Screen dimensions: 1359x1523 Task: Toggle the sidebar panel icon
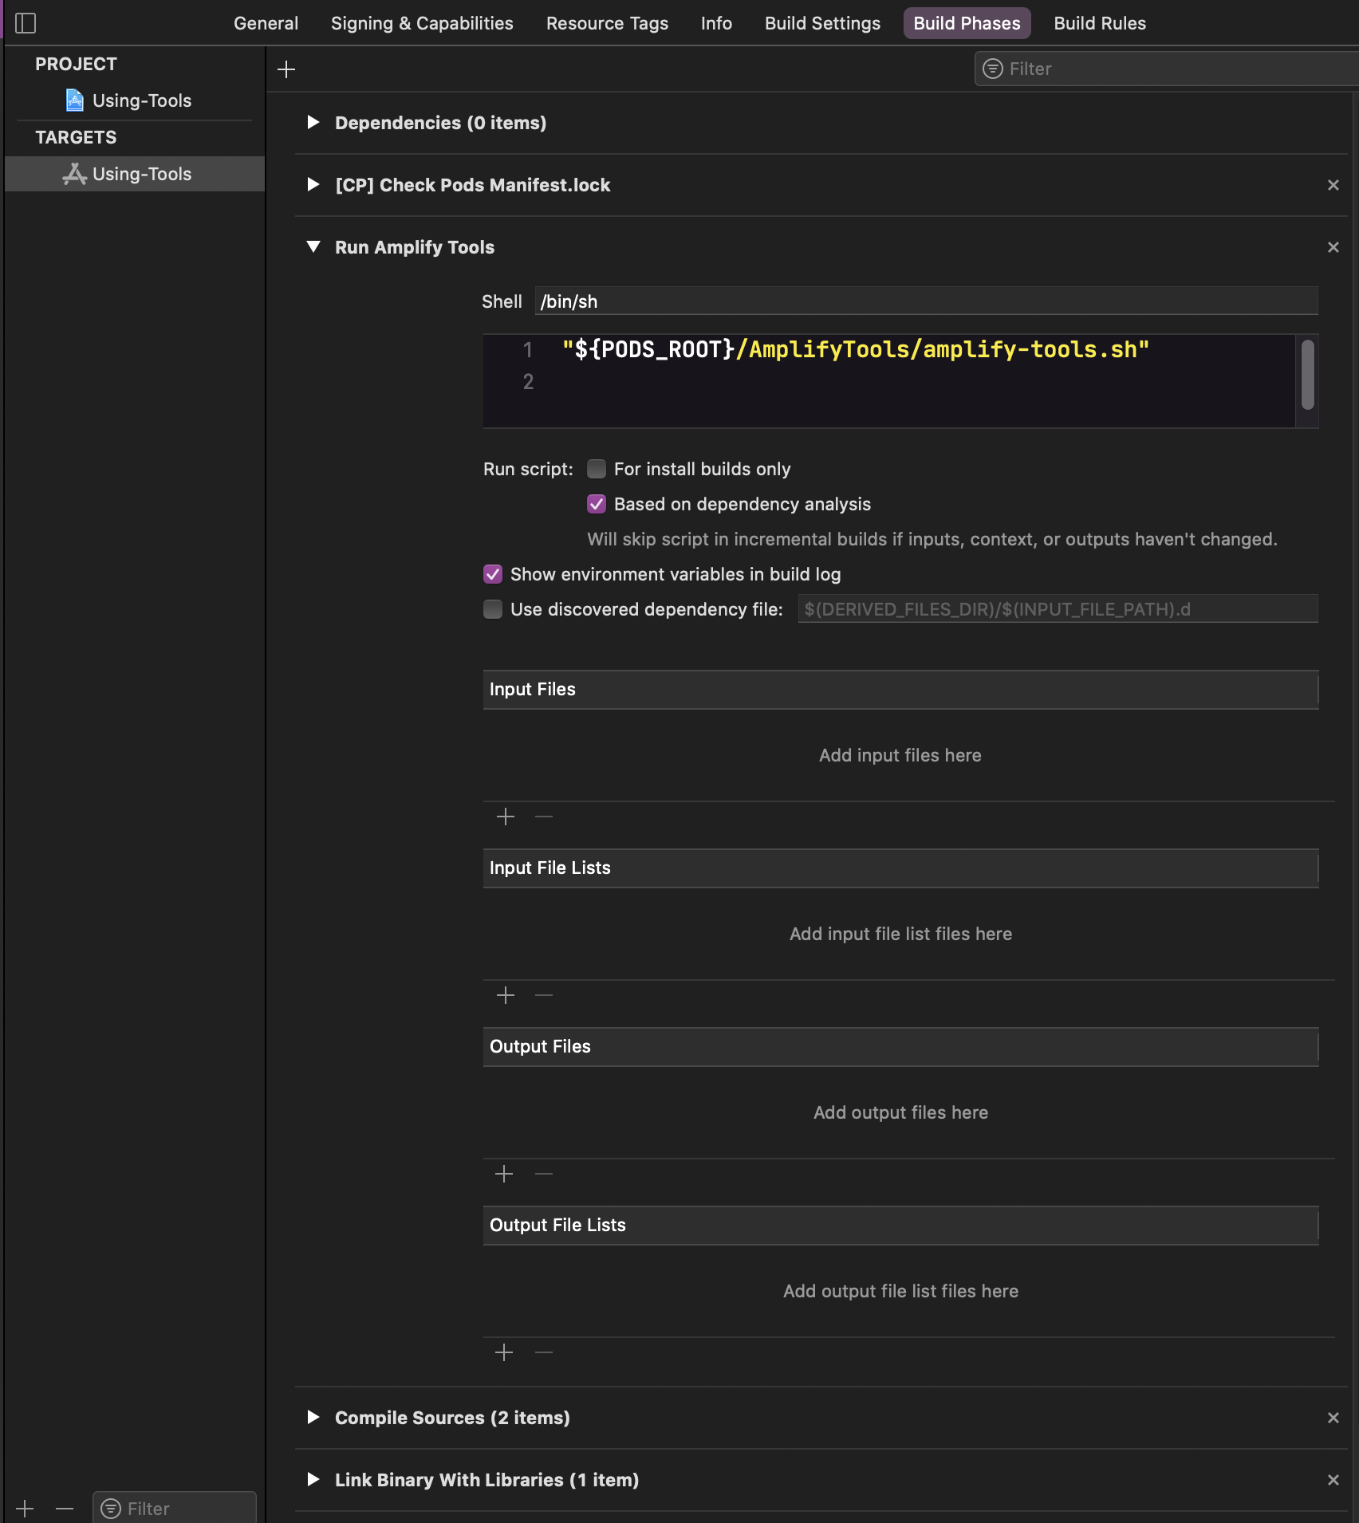pyautogui.click(x=26, y=23)
